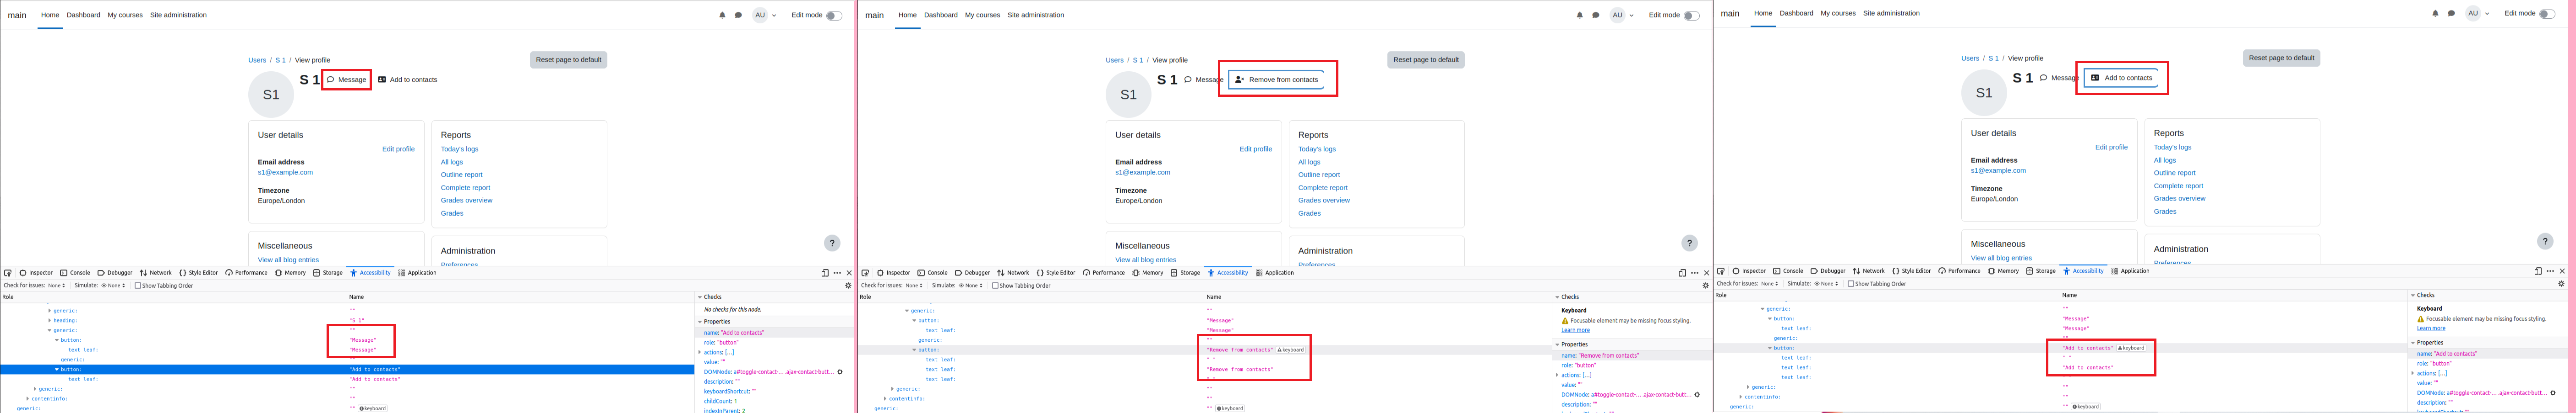The height and width of the screenshot is (413, 2576).
Task: Click help question mark in right screenshot
Action: pos(2545,241)
